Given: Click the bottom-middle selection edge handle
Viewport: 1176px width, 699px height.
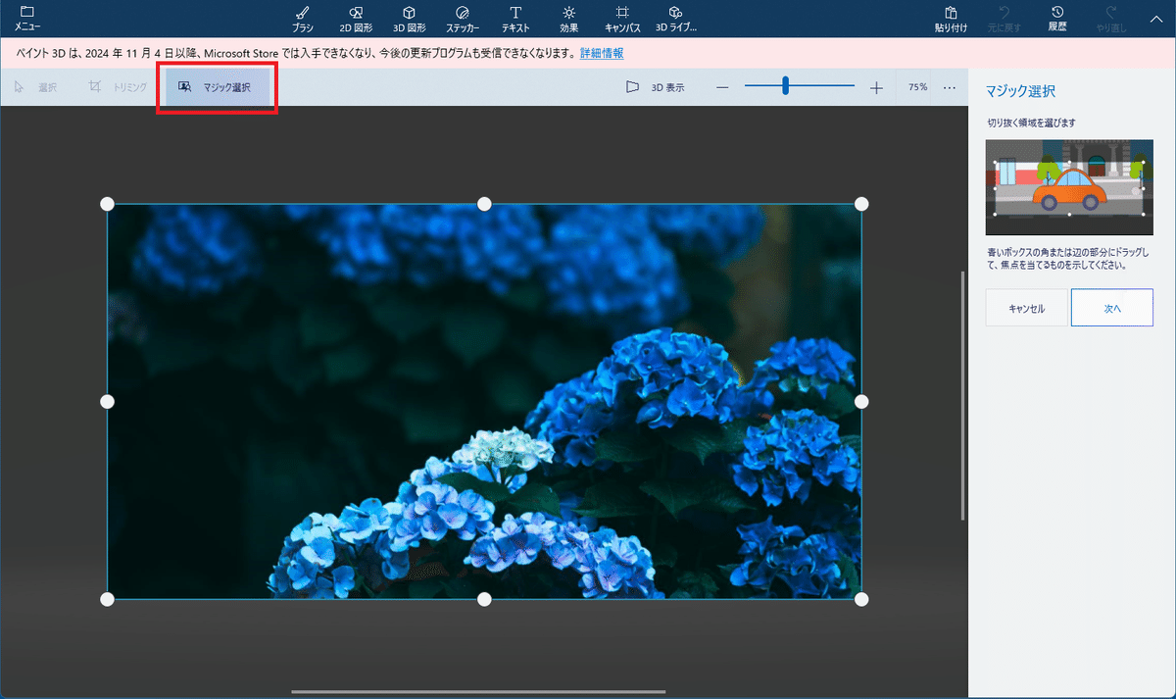Looking at the screenshot, I should click(x=484, y=599).
